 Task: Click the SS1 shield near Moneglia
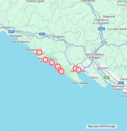coord(11,31)
